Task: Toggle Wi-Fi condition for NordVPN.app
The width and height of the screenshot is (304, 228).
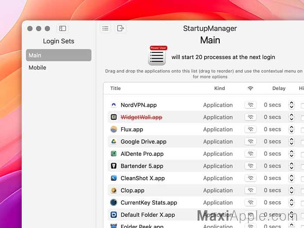Action: [x=251, y=105]
